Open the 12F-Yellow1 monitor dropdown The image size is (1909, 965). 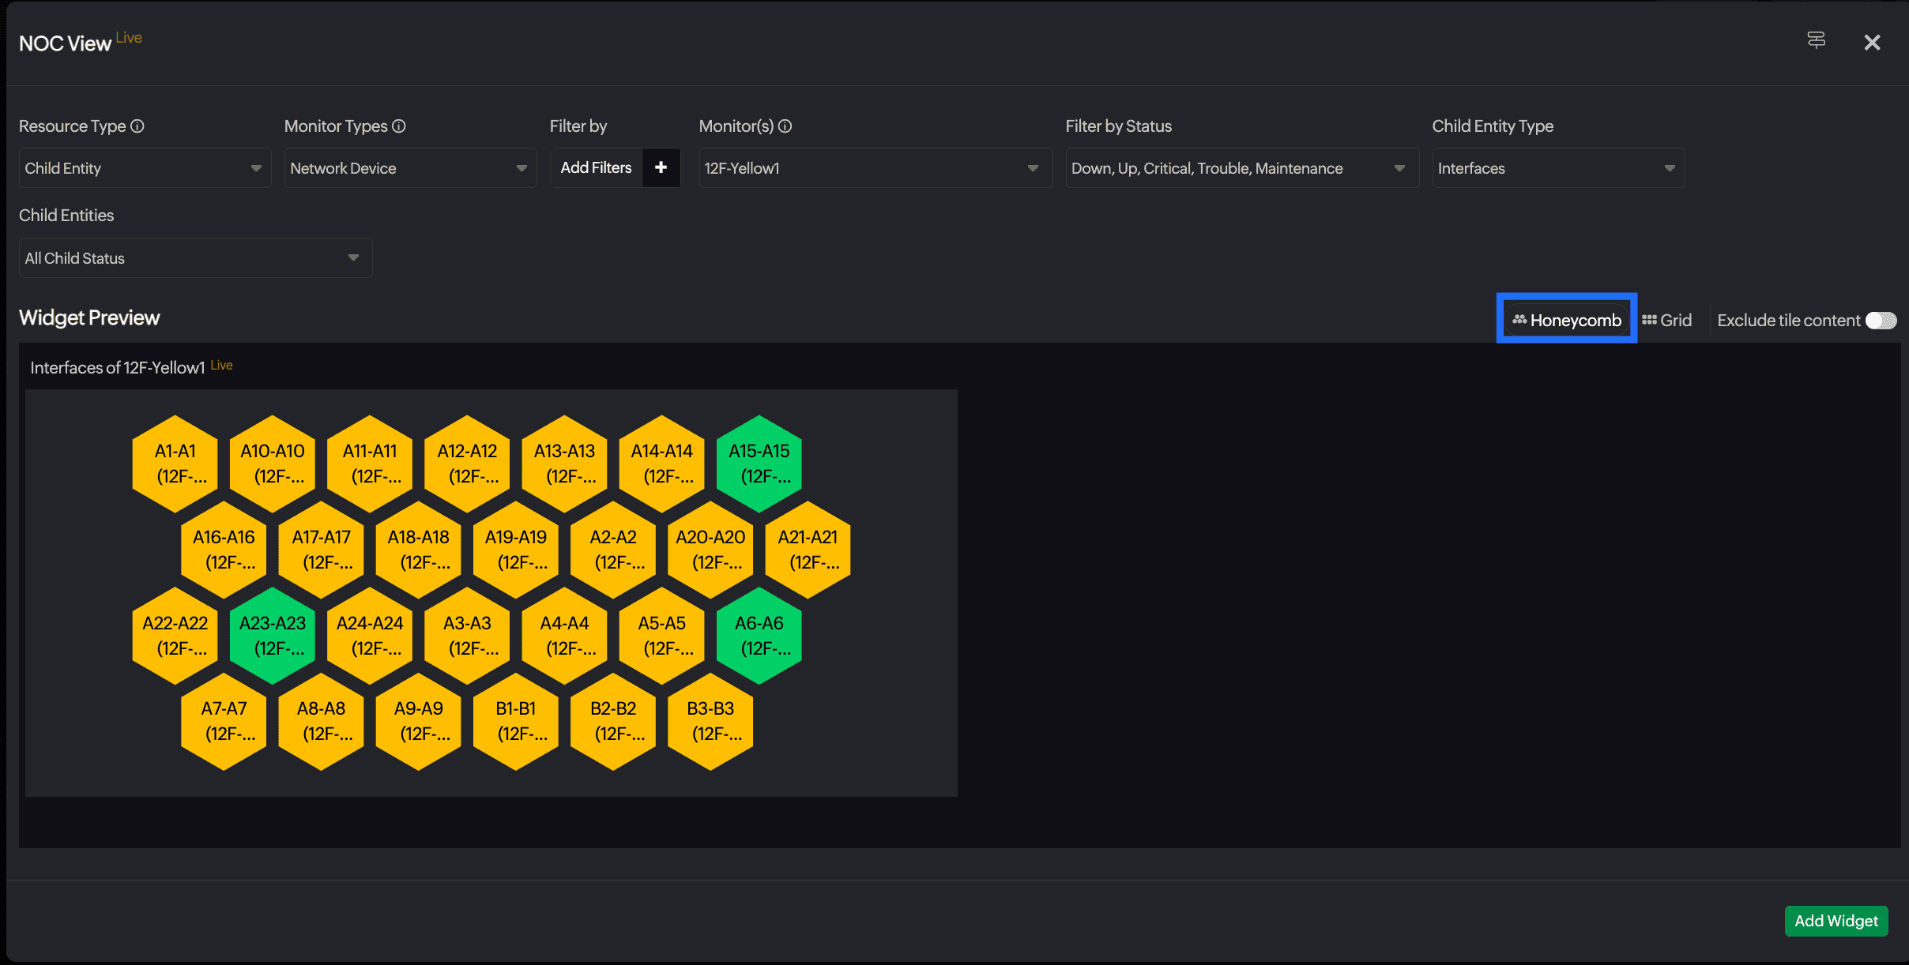click(x=874, y=168)
